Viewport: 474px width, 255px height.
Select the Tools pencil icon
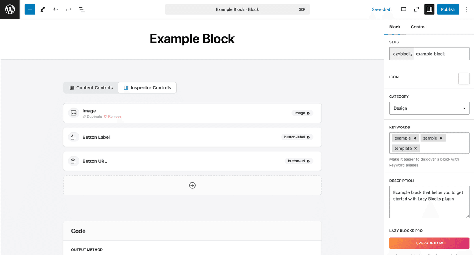43,9
